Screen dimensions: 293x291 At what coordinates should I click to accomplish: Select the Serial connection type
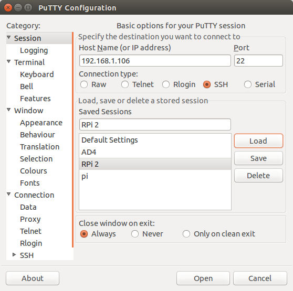tap(248, 84)
